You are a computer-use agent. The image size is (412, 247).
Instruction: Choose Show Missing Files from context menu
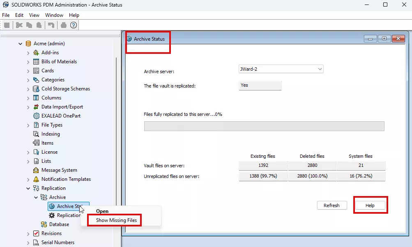[x=116, y=220]
